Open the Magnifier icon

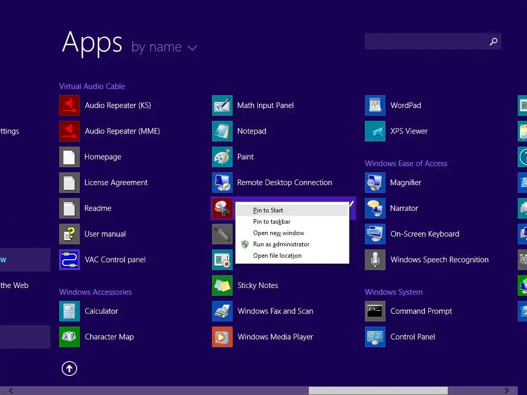point(375,183)
